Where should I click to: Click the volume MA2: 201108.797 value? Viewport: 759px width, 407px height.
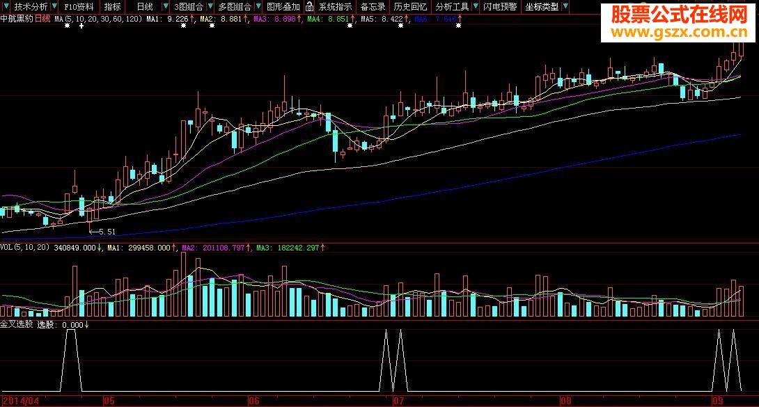[214, 248]
